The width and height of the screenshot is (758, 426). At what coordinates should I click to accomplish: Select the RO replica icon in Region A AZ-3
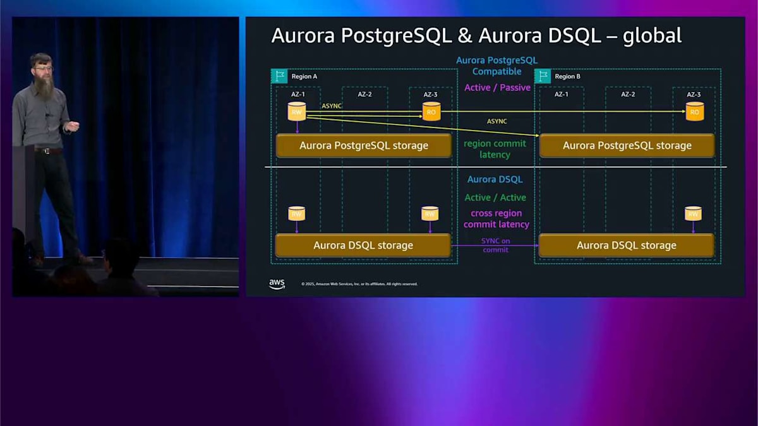coord(431,111)
